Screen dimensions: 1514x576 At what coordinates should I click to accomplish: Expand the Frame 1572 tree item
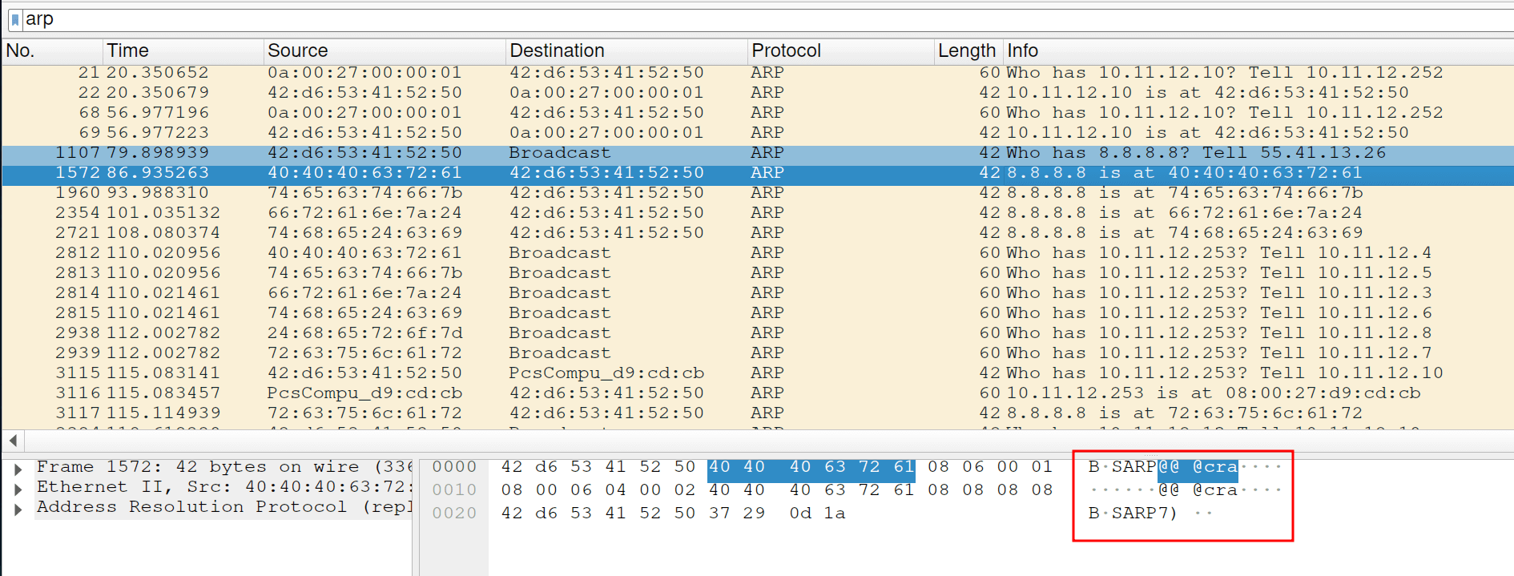18,469
